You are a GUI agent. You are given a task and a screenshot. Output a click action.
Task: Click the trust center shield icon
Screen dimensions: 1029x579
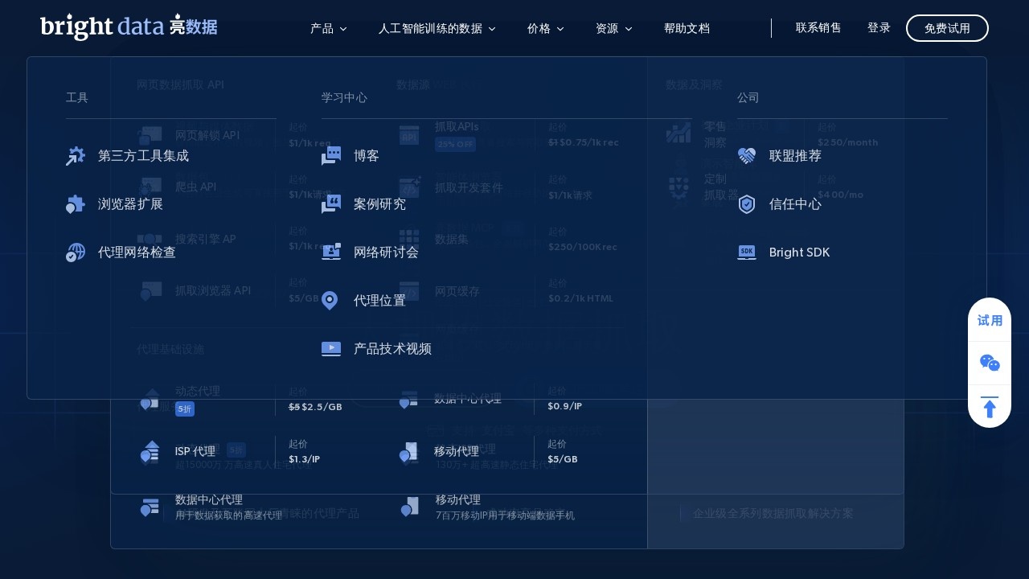[x=747, y=204]
